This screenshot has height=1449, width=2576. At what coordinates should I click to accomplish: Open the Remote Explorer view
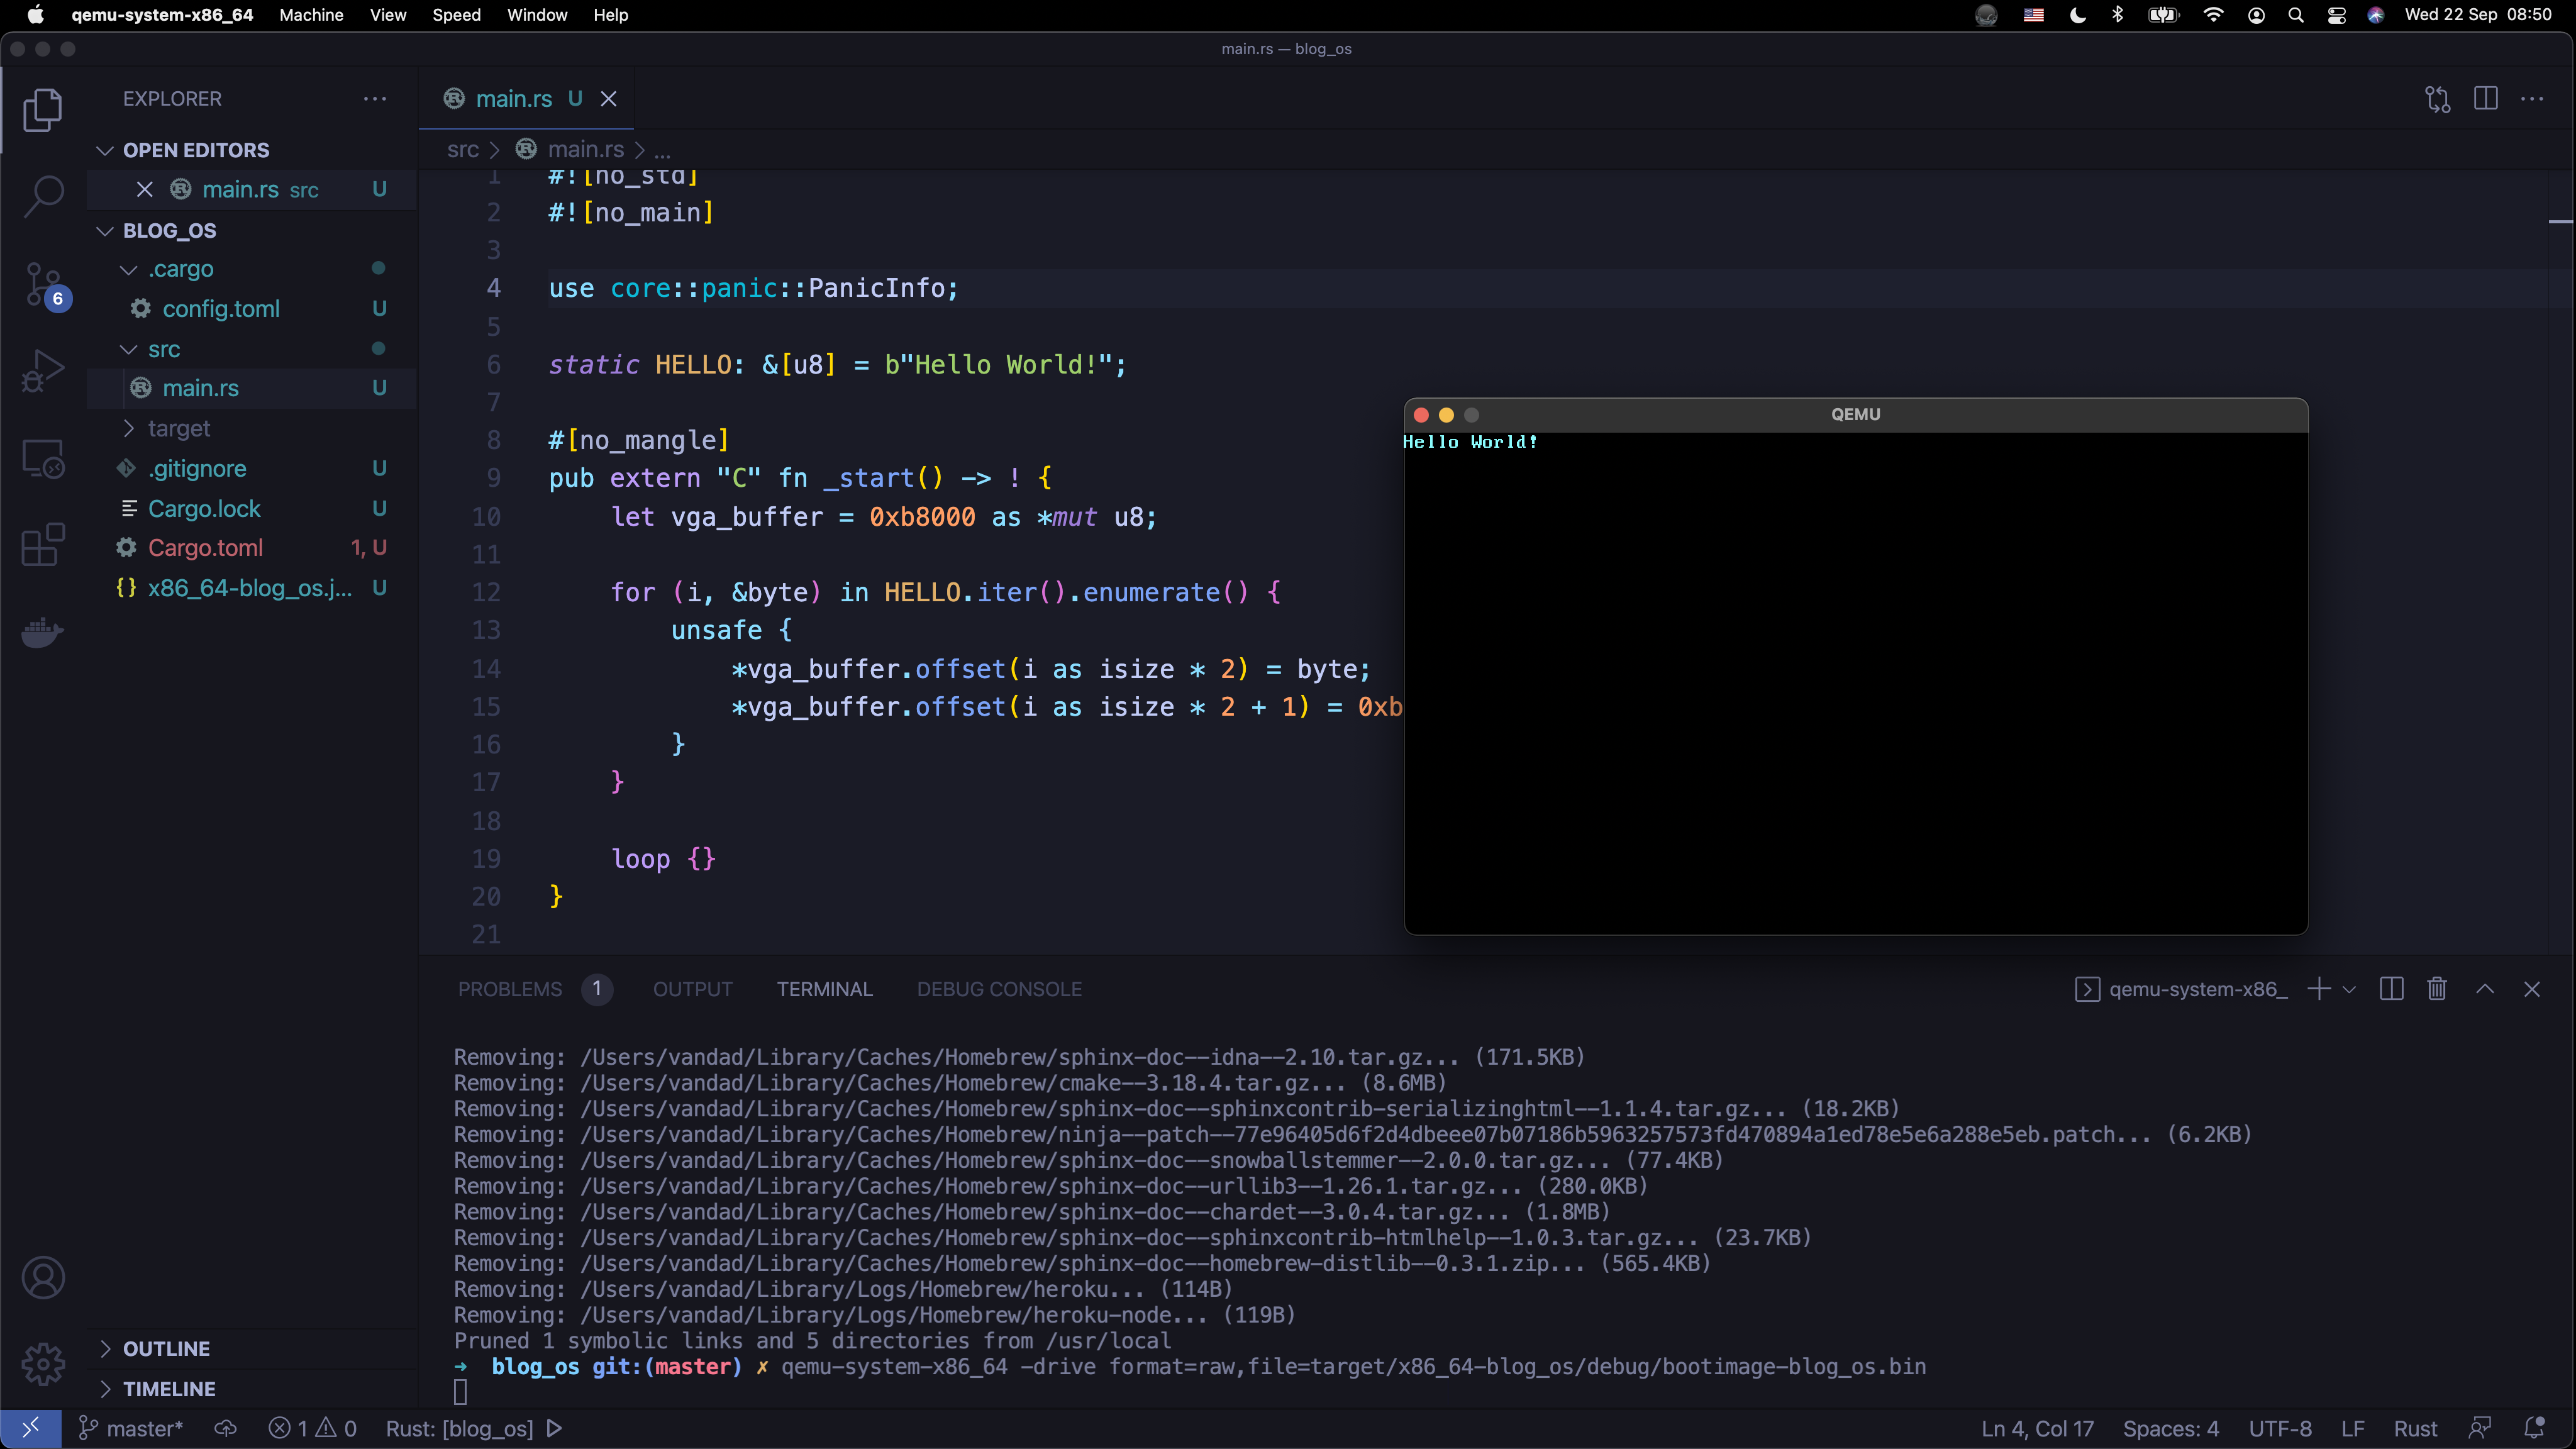pyautogui.click(x=43, y=459)
